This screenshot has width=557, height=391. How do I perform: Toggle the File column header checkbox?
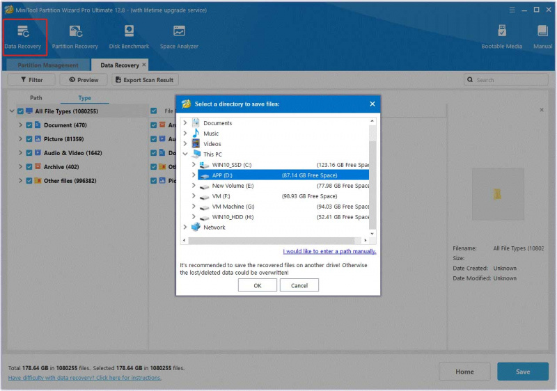click(153, 111)
